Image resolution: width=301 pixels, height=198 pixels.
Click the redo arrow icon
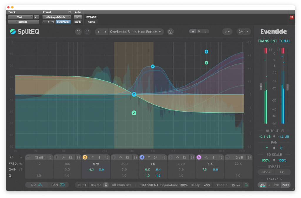[x=87, y=32]
